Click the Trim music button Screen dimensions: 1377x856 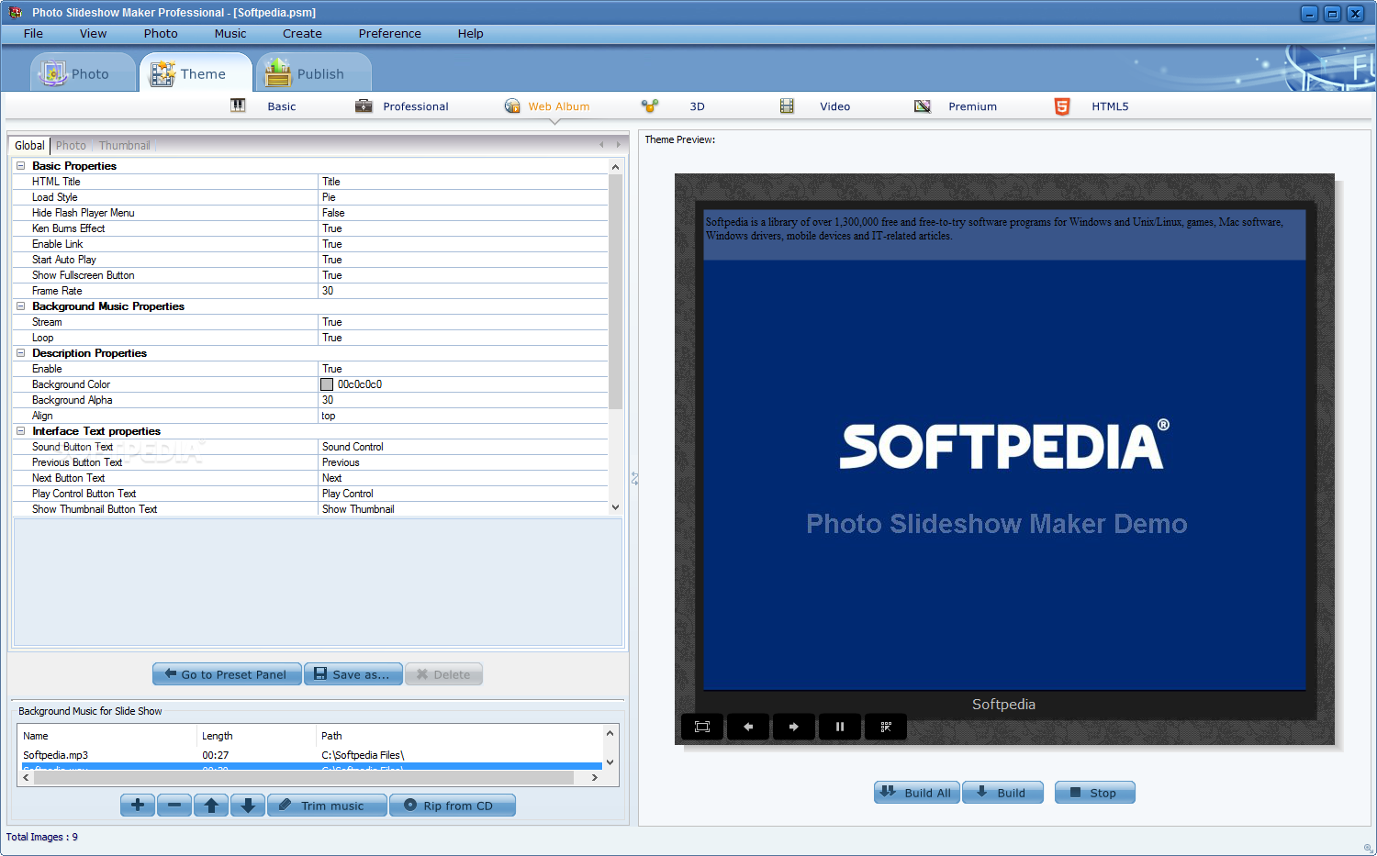(327, 806)
